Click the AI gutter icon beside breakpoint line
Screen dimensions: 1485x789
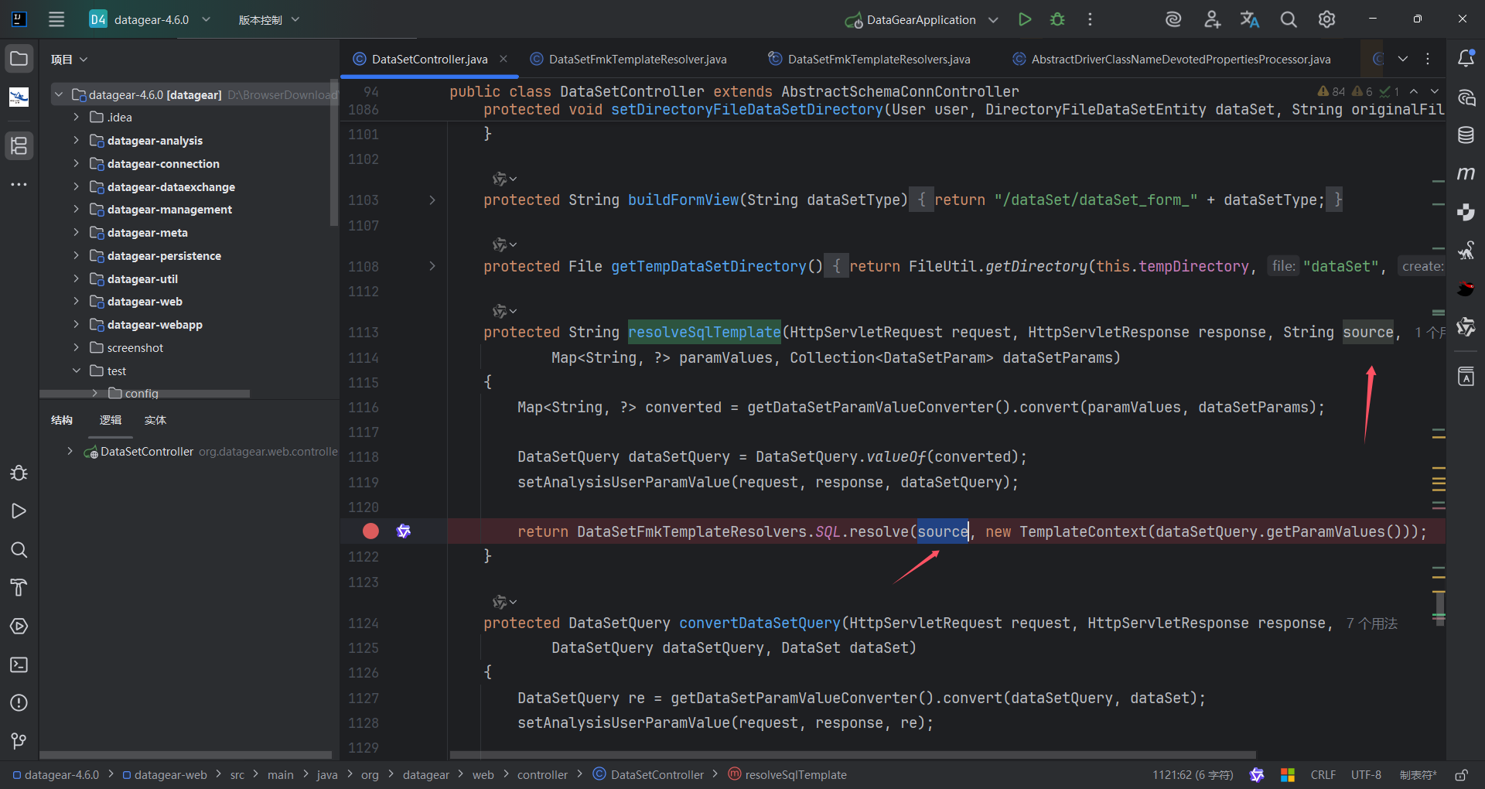point(404,531)
